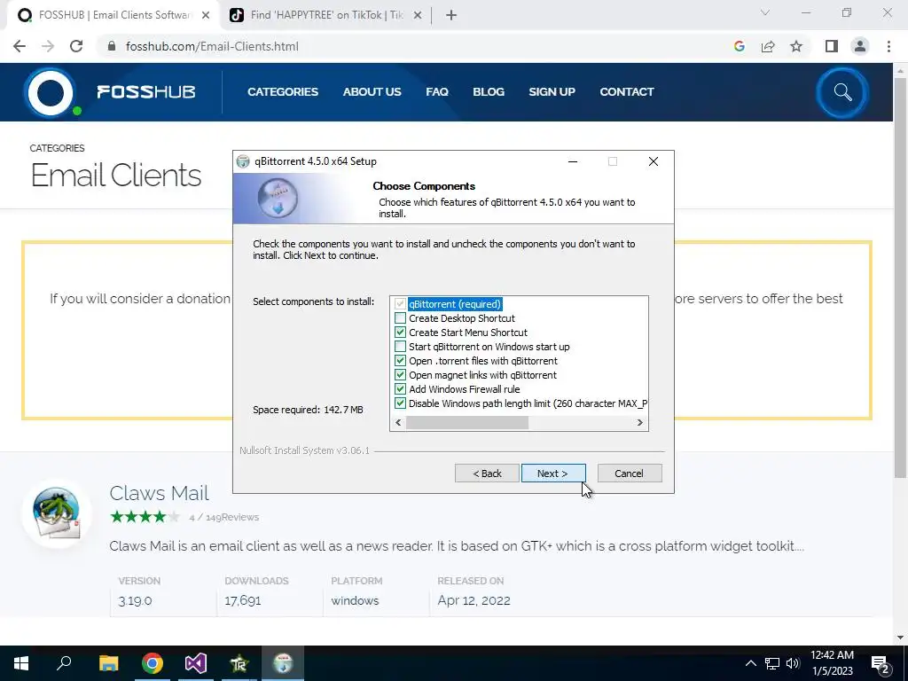Reload the FossHub page
Screen dimensions: 908x681
[x=76, y=46]
